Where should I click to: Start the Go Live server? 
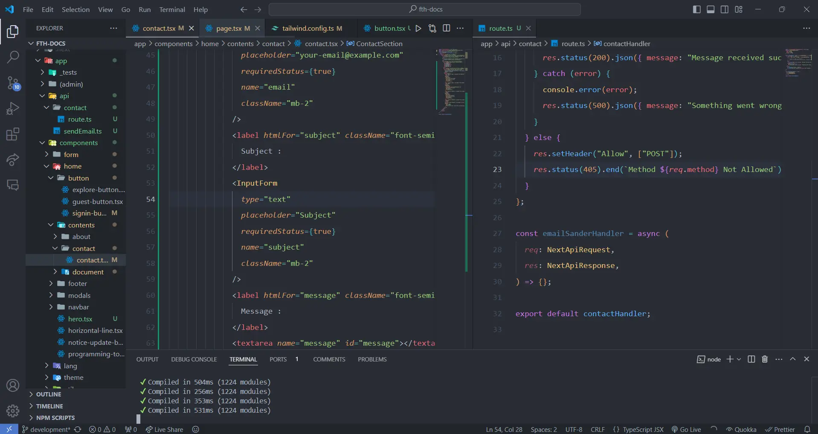[x=687, y=429]
